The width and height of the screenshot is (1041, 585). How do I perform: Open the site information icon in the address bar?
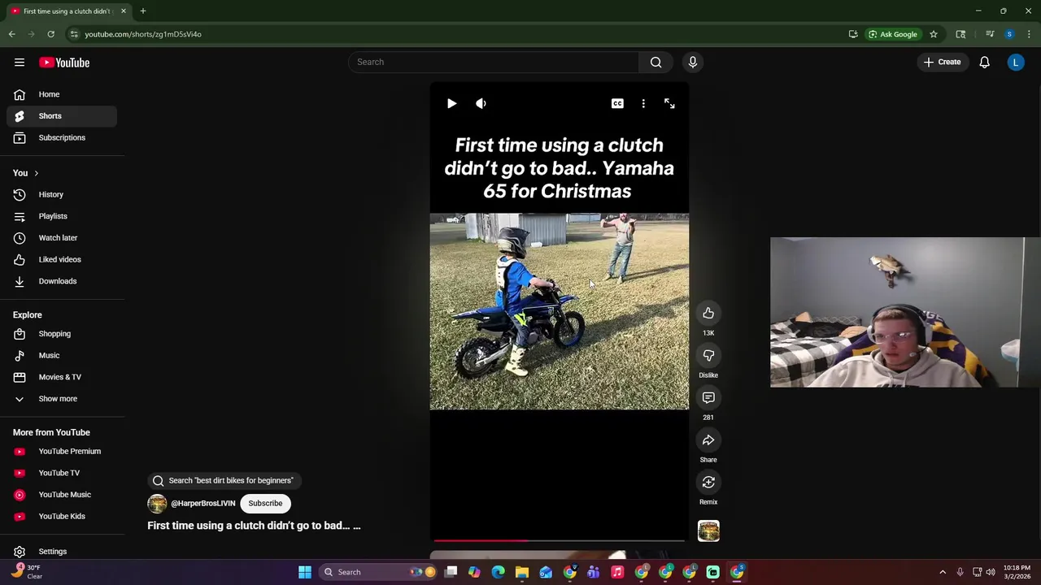pyautogui.click(x=74, y=34)
